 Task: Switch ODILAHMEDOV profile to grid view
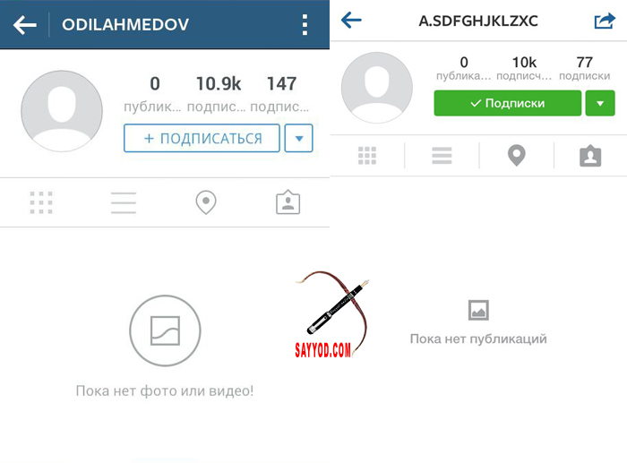(41, 202)
